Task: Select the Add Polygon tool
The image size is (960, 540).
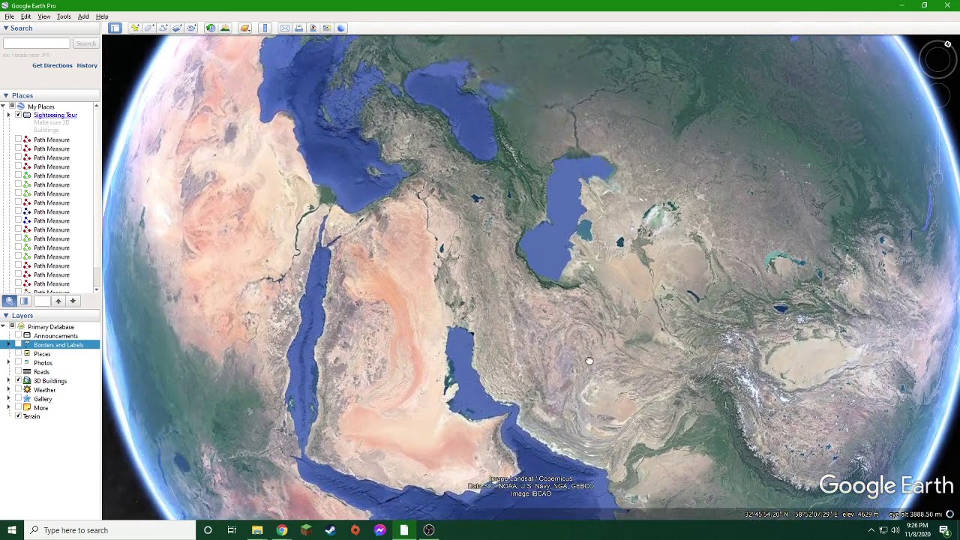Action: pos(149,28)
